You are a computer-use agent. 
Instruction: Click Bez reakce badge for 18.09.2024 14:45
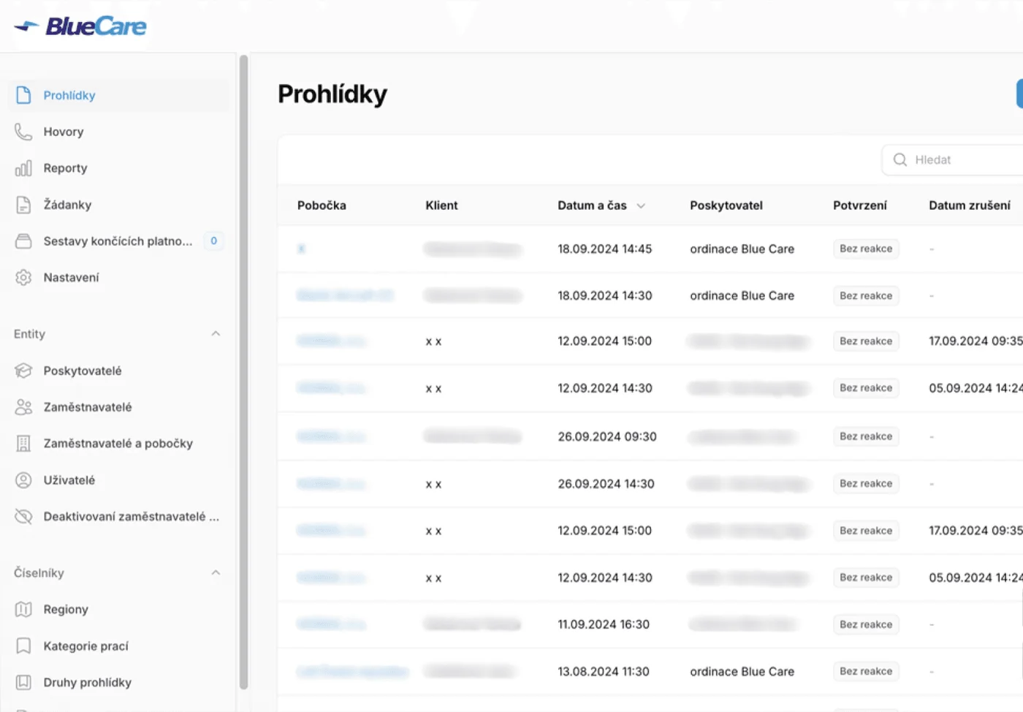pyautogui.click(x=866, y=249)
